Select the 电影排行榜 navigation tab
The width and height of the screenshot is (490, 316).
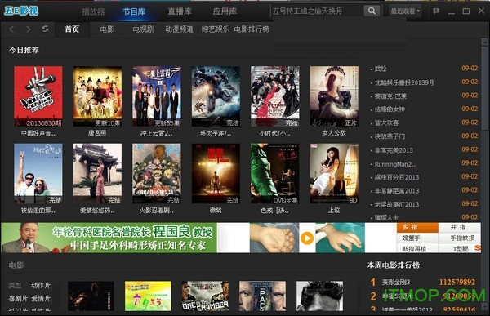[x=252, y=29]
